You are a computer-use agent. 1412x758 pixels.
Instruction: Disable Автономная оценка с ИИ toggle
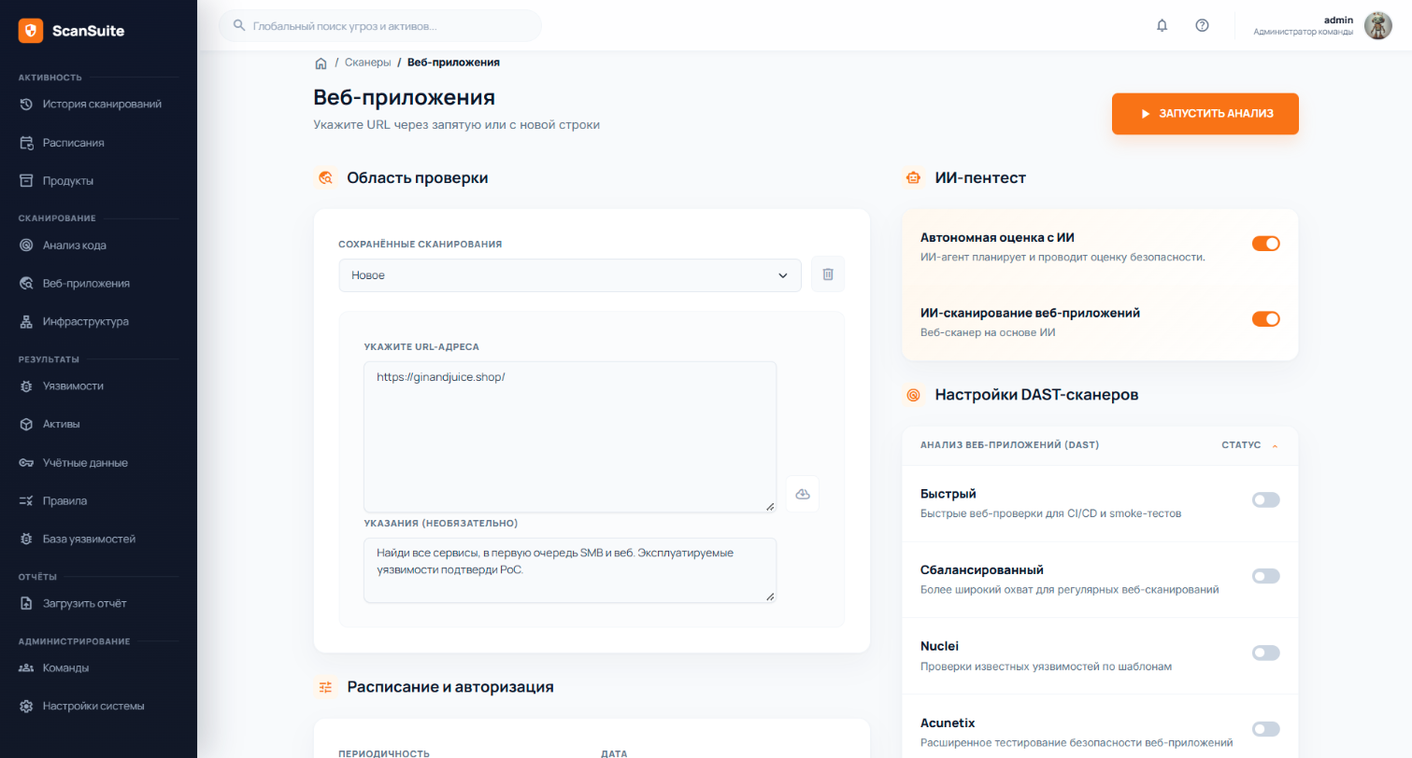coord(1265,244)
